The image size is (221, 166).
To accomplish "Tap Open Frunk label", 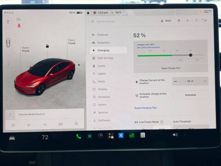I will pyautogui.click(x=25, y=49).
